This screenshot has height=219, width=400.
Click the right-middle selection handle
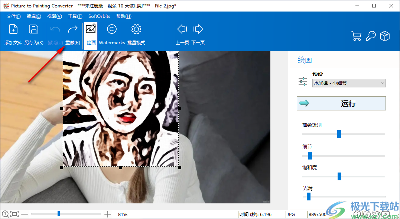[x=180, y=109]
